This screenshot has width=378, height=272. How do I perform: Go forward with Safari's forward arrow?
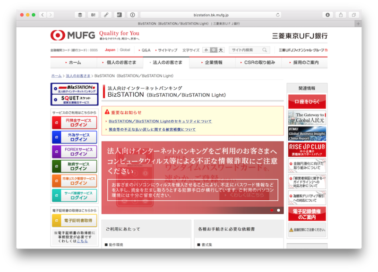click(51, 15)
